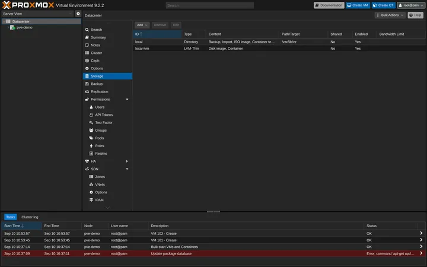Click gear icon beside Server View
Viewport: 427px width, 267px height.
pyautogui.click(x=78, y=14)
